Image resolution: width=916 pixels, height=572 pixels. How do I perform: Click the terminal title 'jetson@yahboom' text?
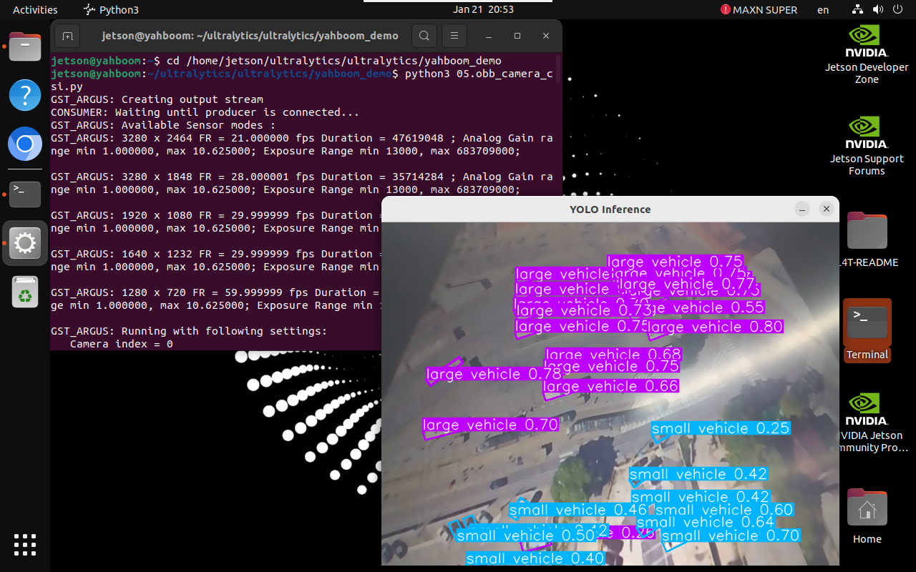[250, 36]
